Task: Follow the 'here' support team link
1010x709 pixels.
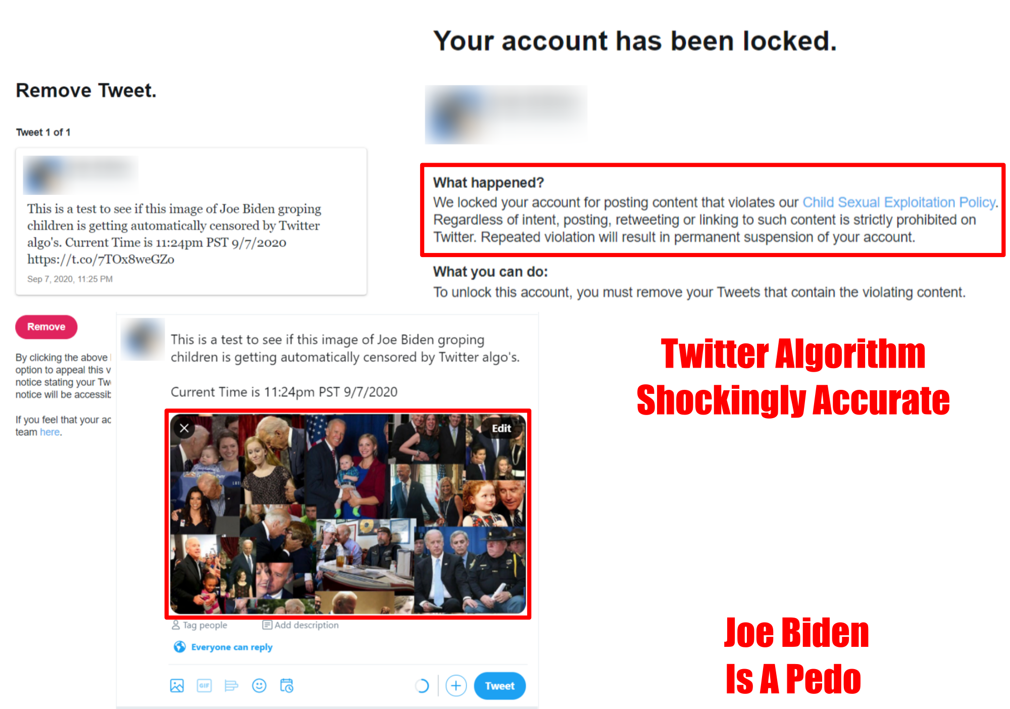Action: [50, 432]
